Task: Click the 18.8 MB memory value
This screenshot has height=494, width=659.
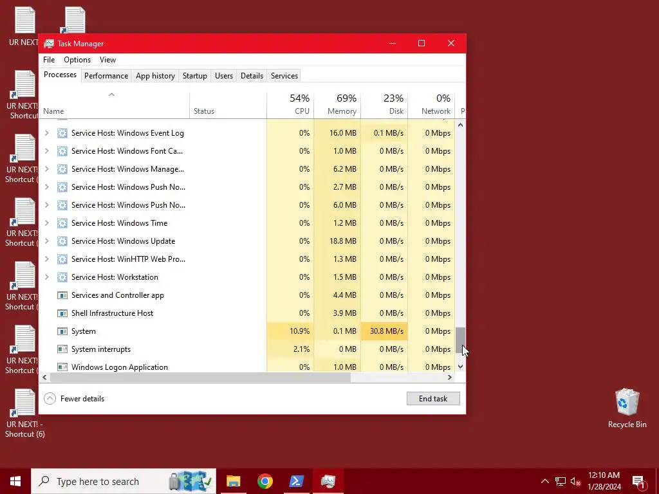Action: (x=343, y=241)
